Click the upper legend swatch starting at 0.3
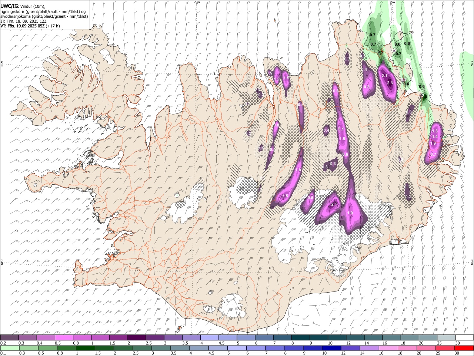This screenshot has width=474, height=356. coord(28,337)
